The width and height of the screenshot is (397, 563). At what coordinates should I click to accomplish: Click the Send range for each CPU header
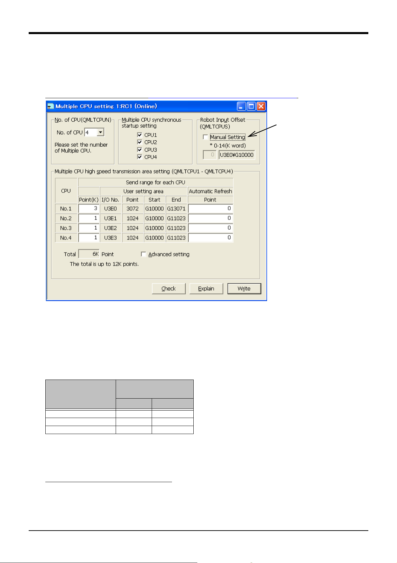pos(156,182)
